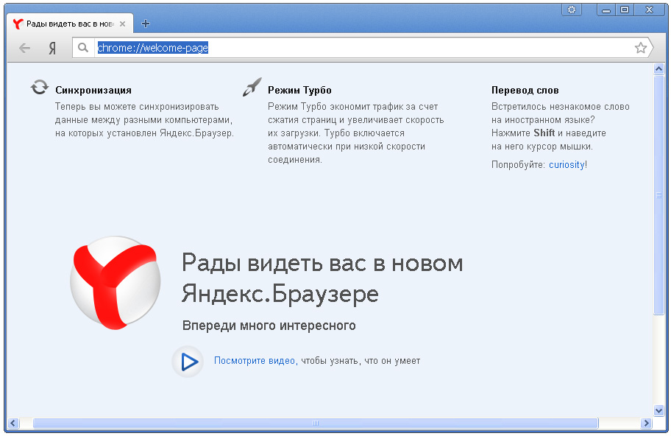Click the 'Режим Турбо' heading
The image size is (671, 436).
point(299,91)
